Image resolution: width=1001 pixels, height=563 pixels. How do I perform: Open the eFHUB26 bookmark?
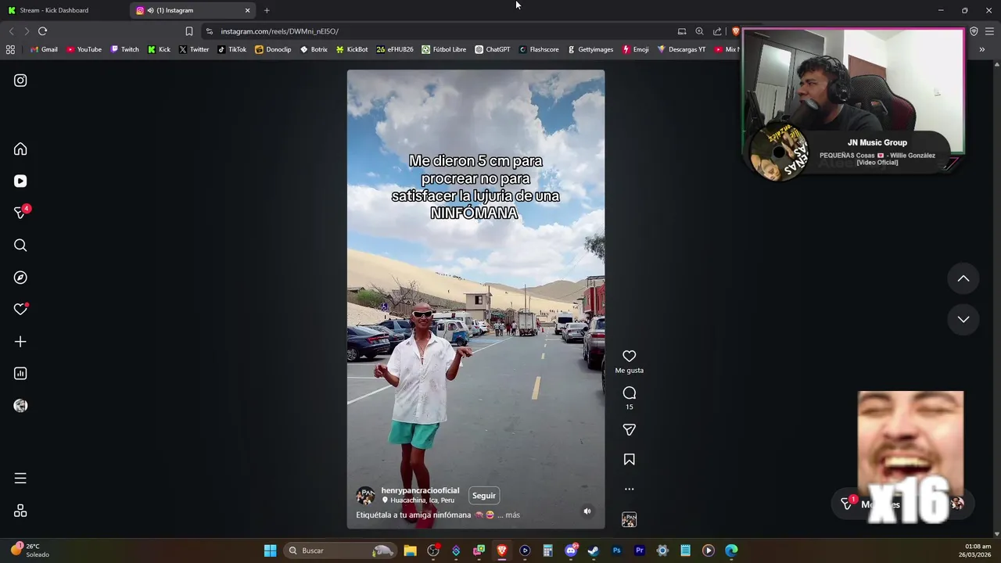[395, 49]
